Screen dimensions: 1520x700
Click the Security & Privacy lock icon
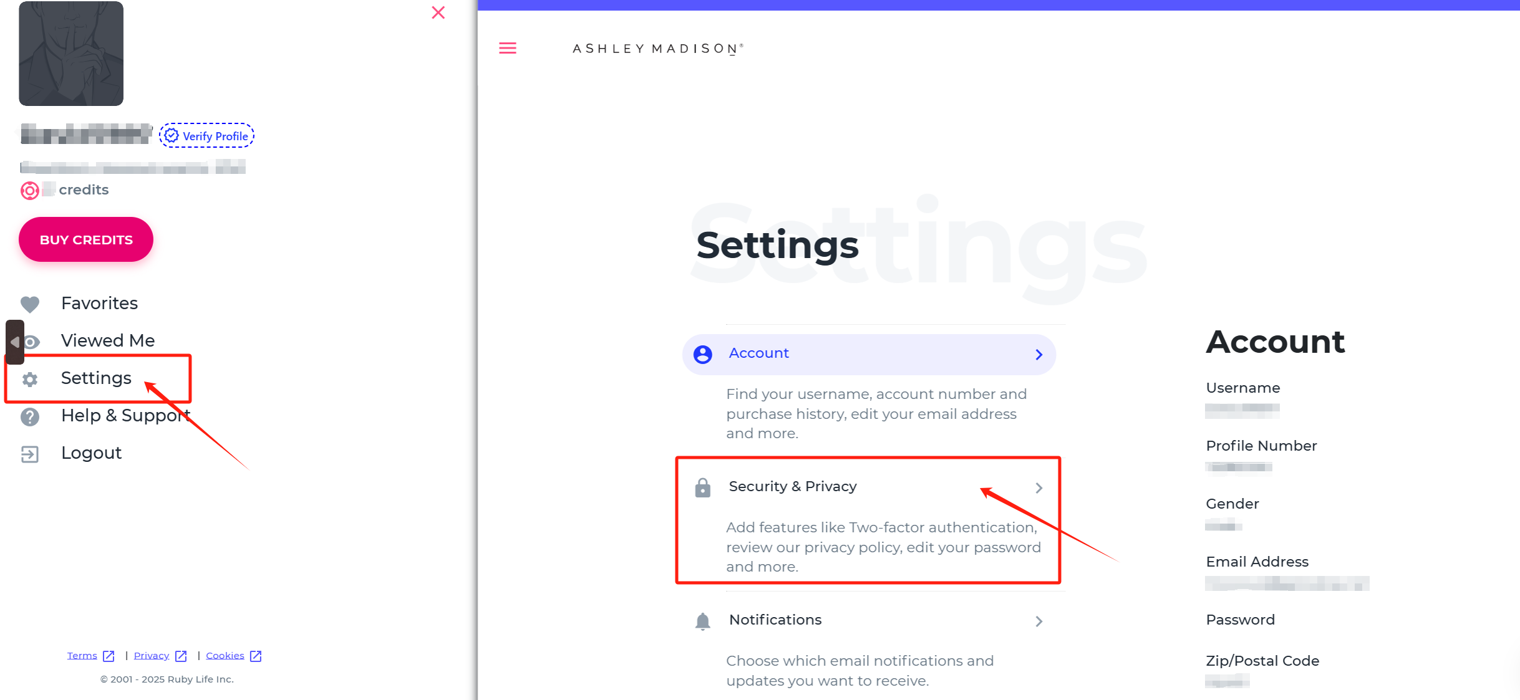pos(703,487)
